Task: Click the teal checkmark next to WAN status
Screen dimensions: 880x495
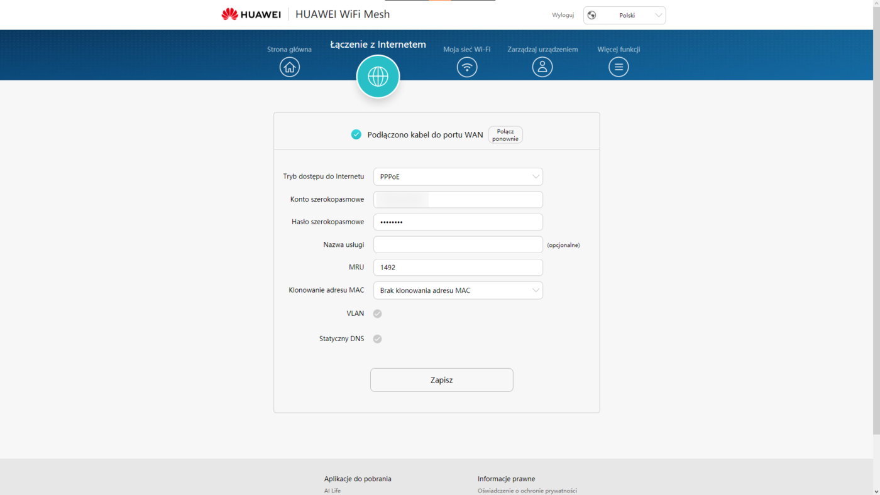Action: pyautogui.click(x=356, y=134)
